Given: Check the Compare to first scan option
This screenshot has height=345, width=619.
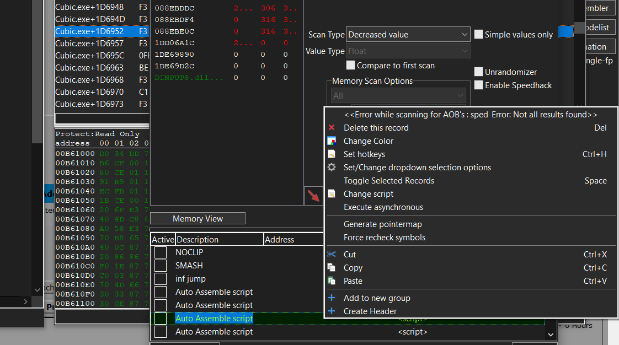Looking at the screenshot, I should 350,65.
